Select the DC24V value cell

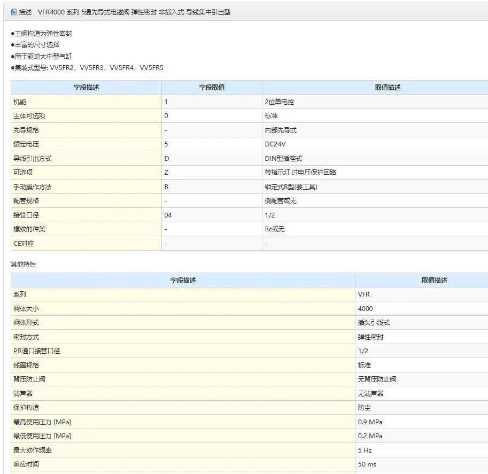tap(375, 144)
